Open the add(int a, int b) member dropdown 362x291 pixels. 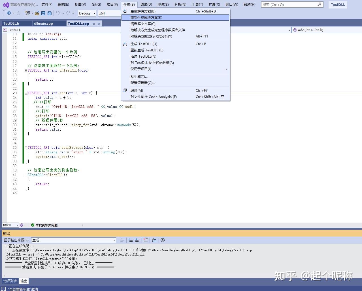point(327,30)
